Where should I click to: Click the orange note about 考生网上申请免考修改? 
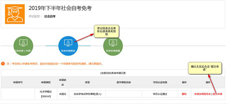[55, 64]
